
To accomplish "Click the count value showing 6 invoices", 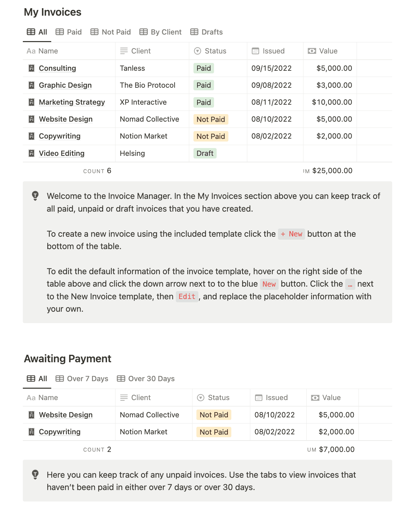I will click(x=109, y=171).
